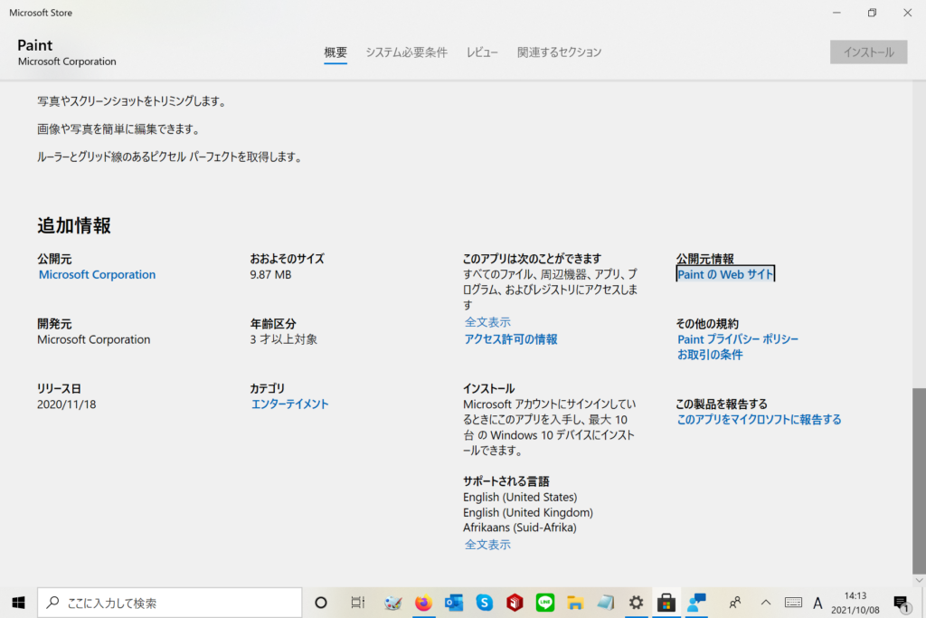Open Firefox from the taskbar
Viewport: 926px width, 618px height.
coord(423,603)
